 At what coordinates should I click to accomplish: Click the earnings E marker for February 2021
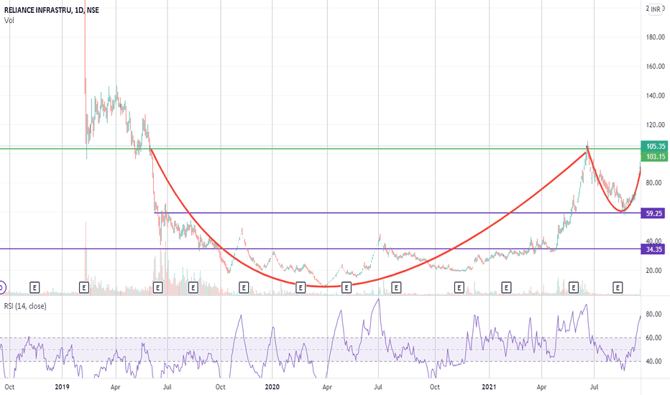(x=506, y=288)
